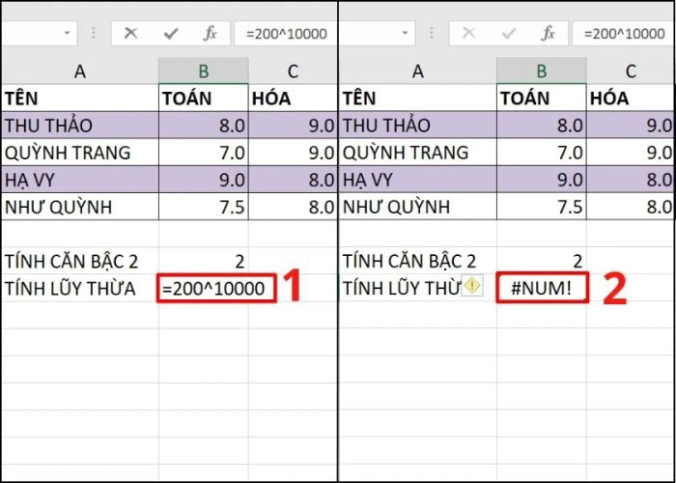
Task: Select THU THẢO's TOÁN score 8.0, right sheet
Action: pos(542,125)
